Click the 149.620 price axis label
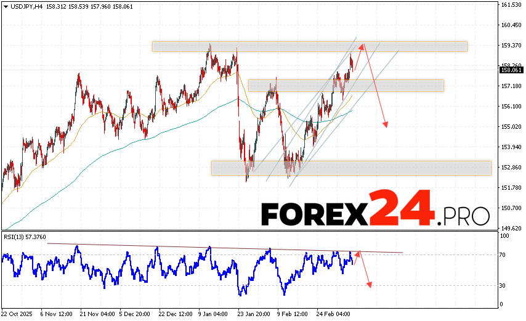The image size is (526, 321). point(512,227)
